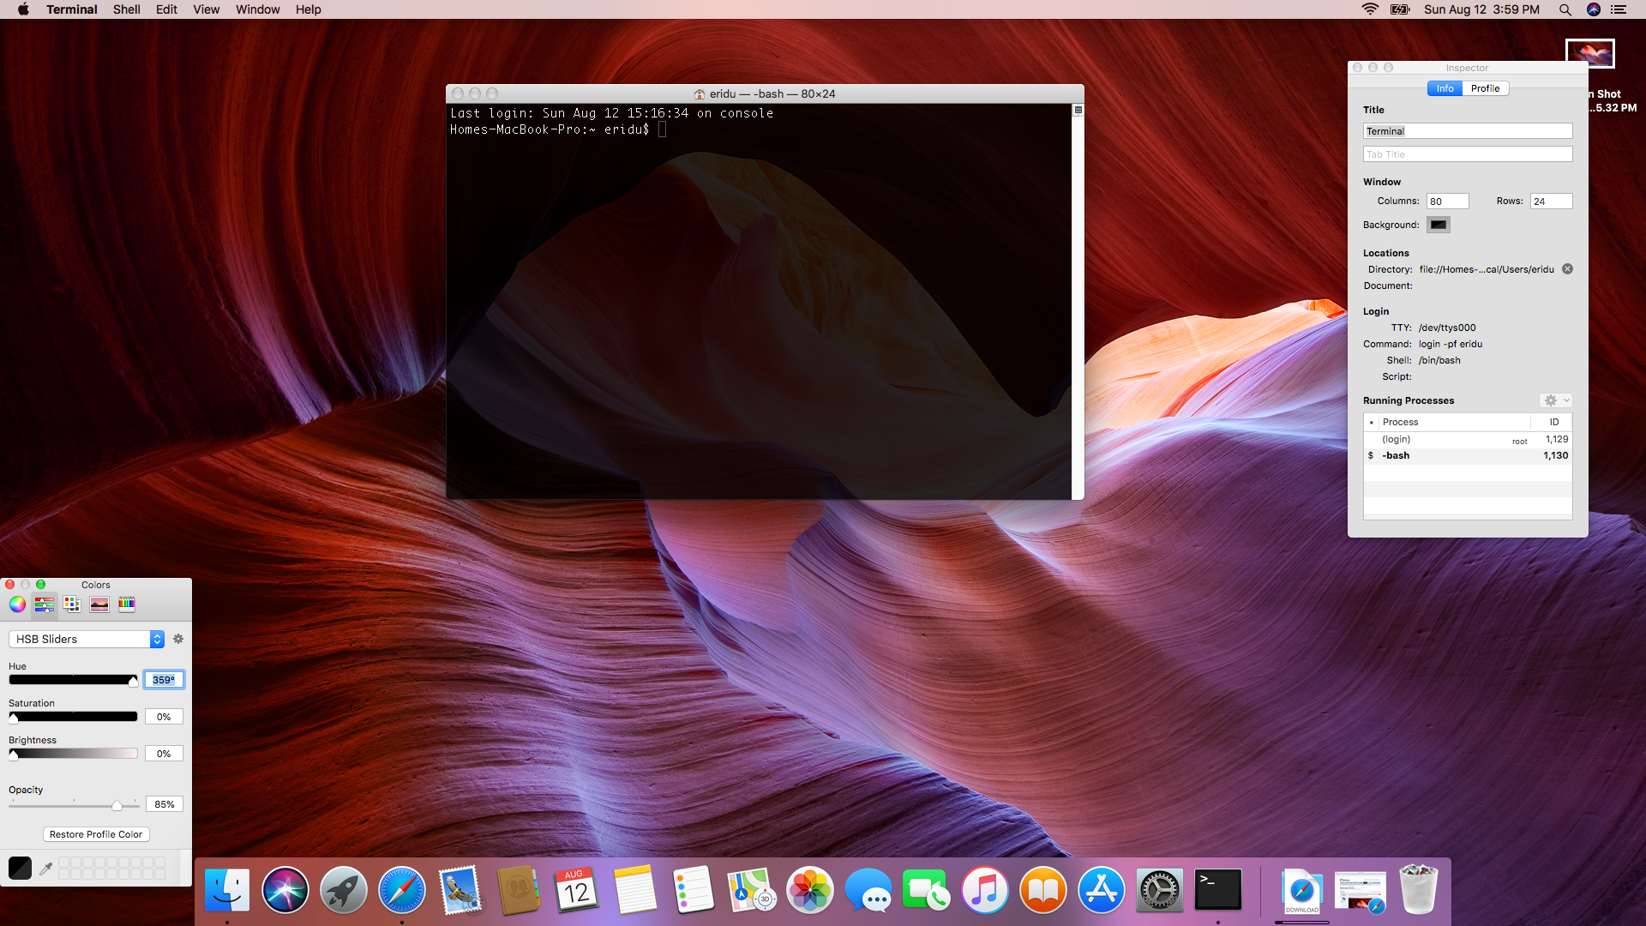Open Spotlight search
This screenshot has width=1646, height=926.
pos(1565,9)
